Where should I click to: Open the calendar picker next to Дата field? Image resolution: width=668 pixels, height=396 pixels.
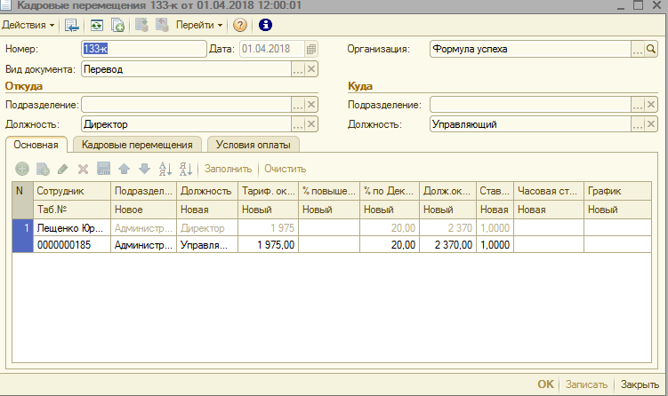point(310,49)
